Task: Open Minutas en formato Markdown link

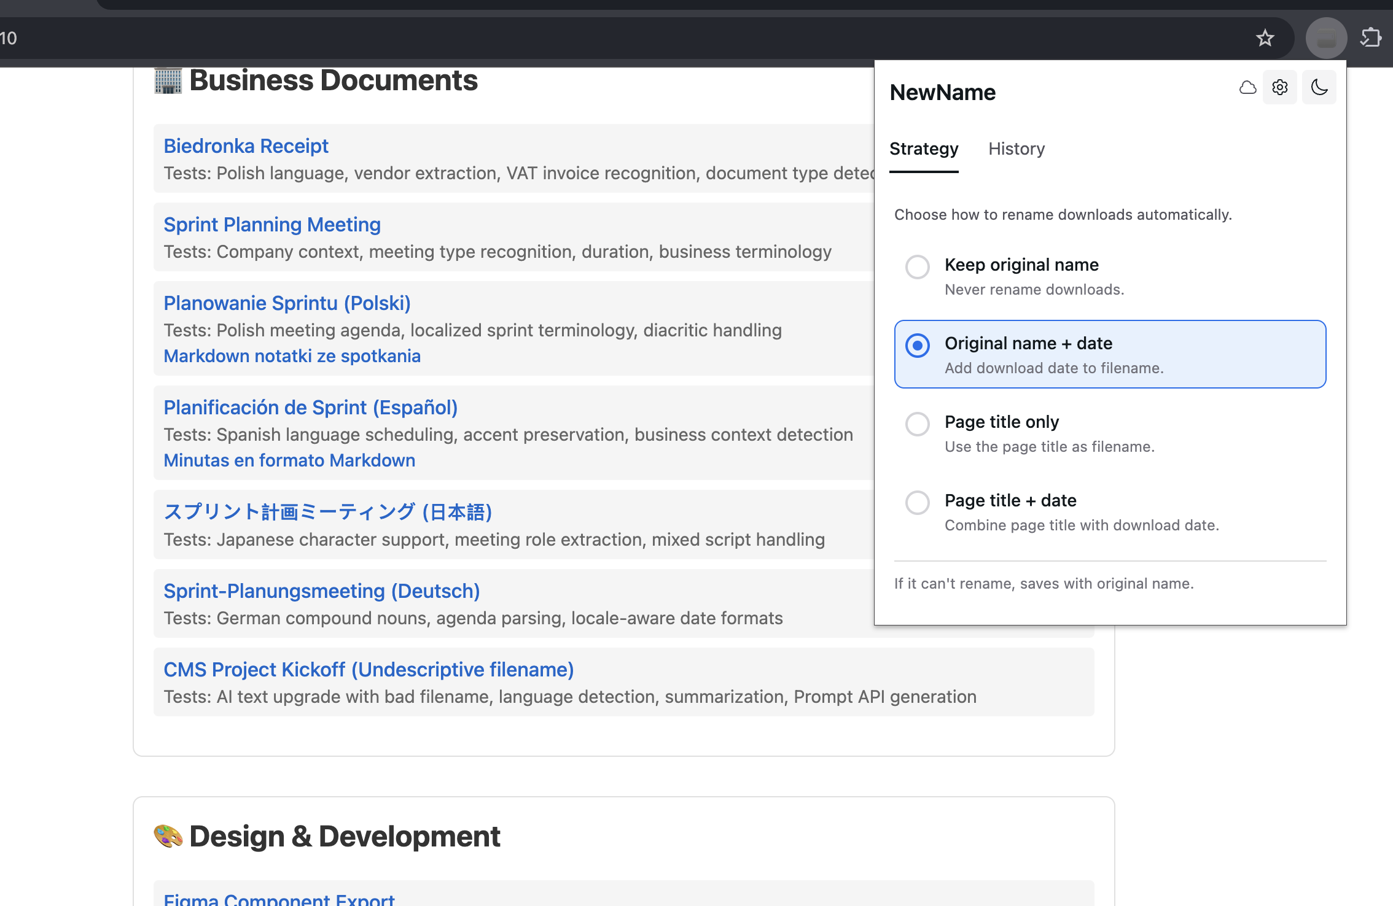Action: (289, 460)
